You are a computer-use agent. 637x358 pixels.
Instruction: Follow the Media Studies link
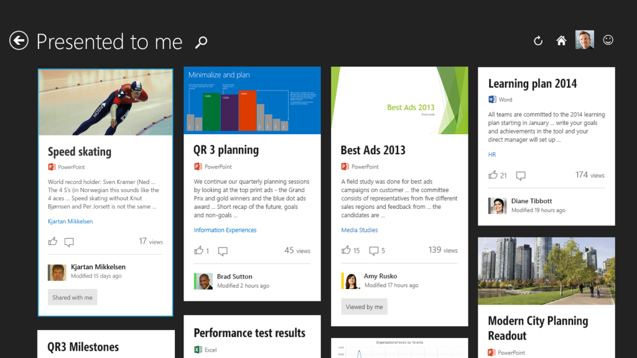pos(360,230)
